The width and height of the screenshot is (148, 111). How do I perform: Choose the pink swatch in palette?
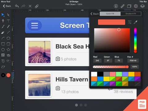[113, 74]
